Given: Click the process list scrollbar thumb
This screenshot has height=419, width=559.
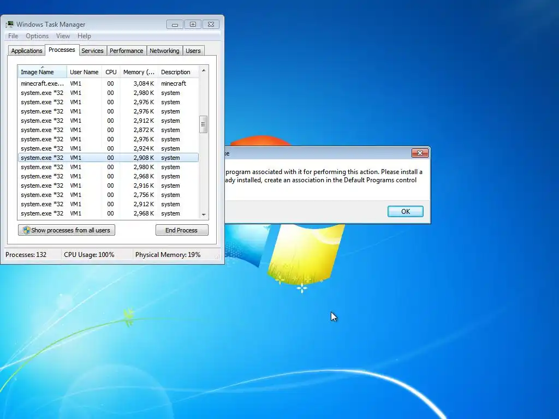Looking at the screenshot, I should [203, 124].
